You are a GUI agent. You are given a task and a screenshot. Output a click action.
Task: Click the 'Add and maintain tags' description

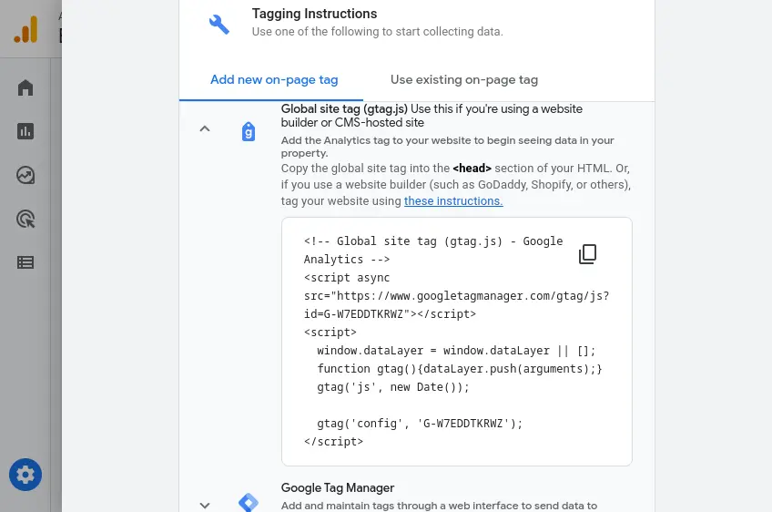click(439, 506)
